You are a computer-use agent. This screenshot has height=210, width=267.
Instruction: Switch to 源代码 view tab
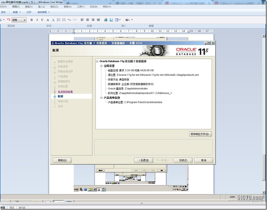pyautogui.click(x=22, y=208)
